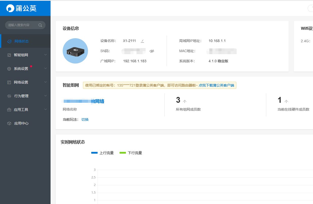The image size is (313, 204).
Task: Open 应用中心 sidebar item
Action: coord(25,123)
